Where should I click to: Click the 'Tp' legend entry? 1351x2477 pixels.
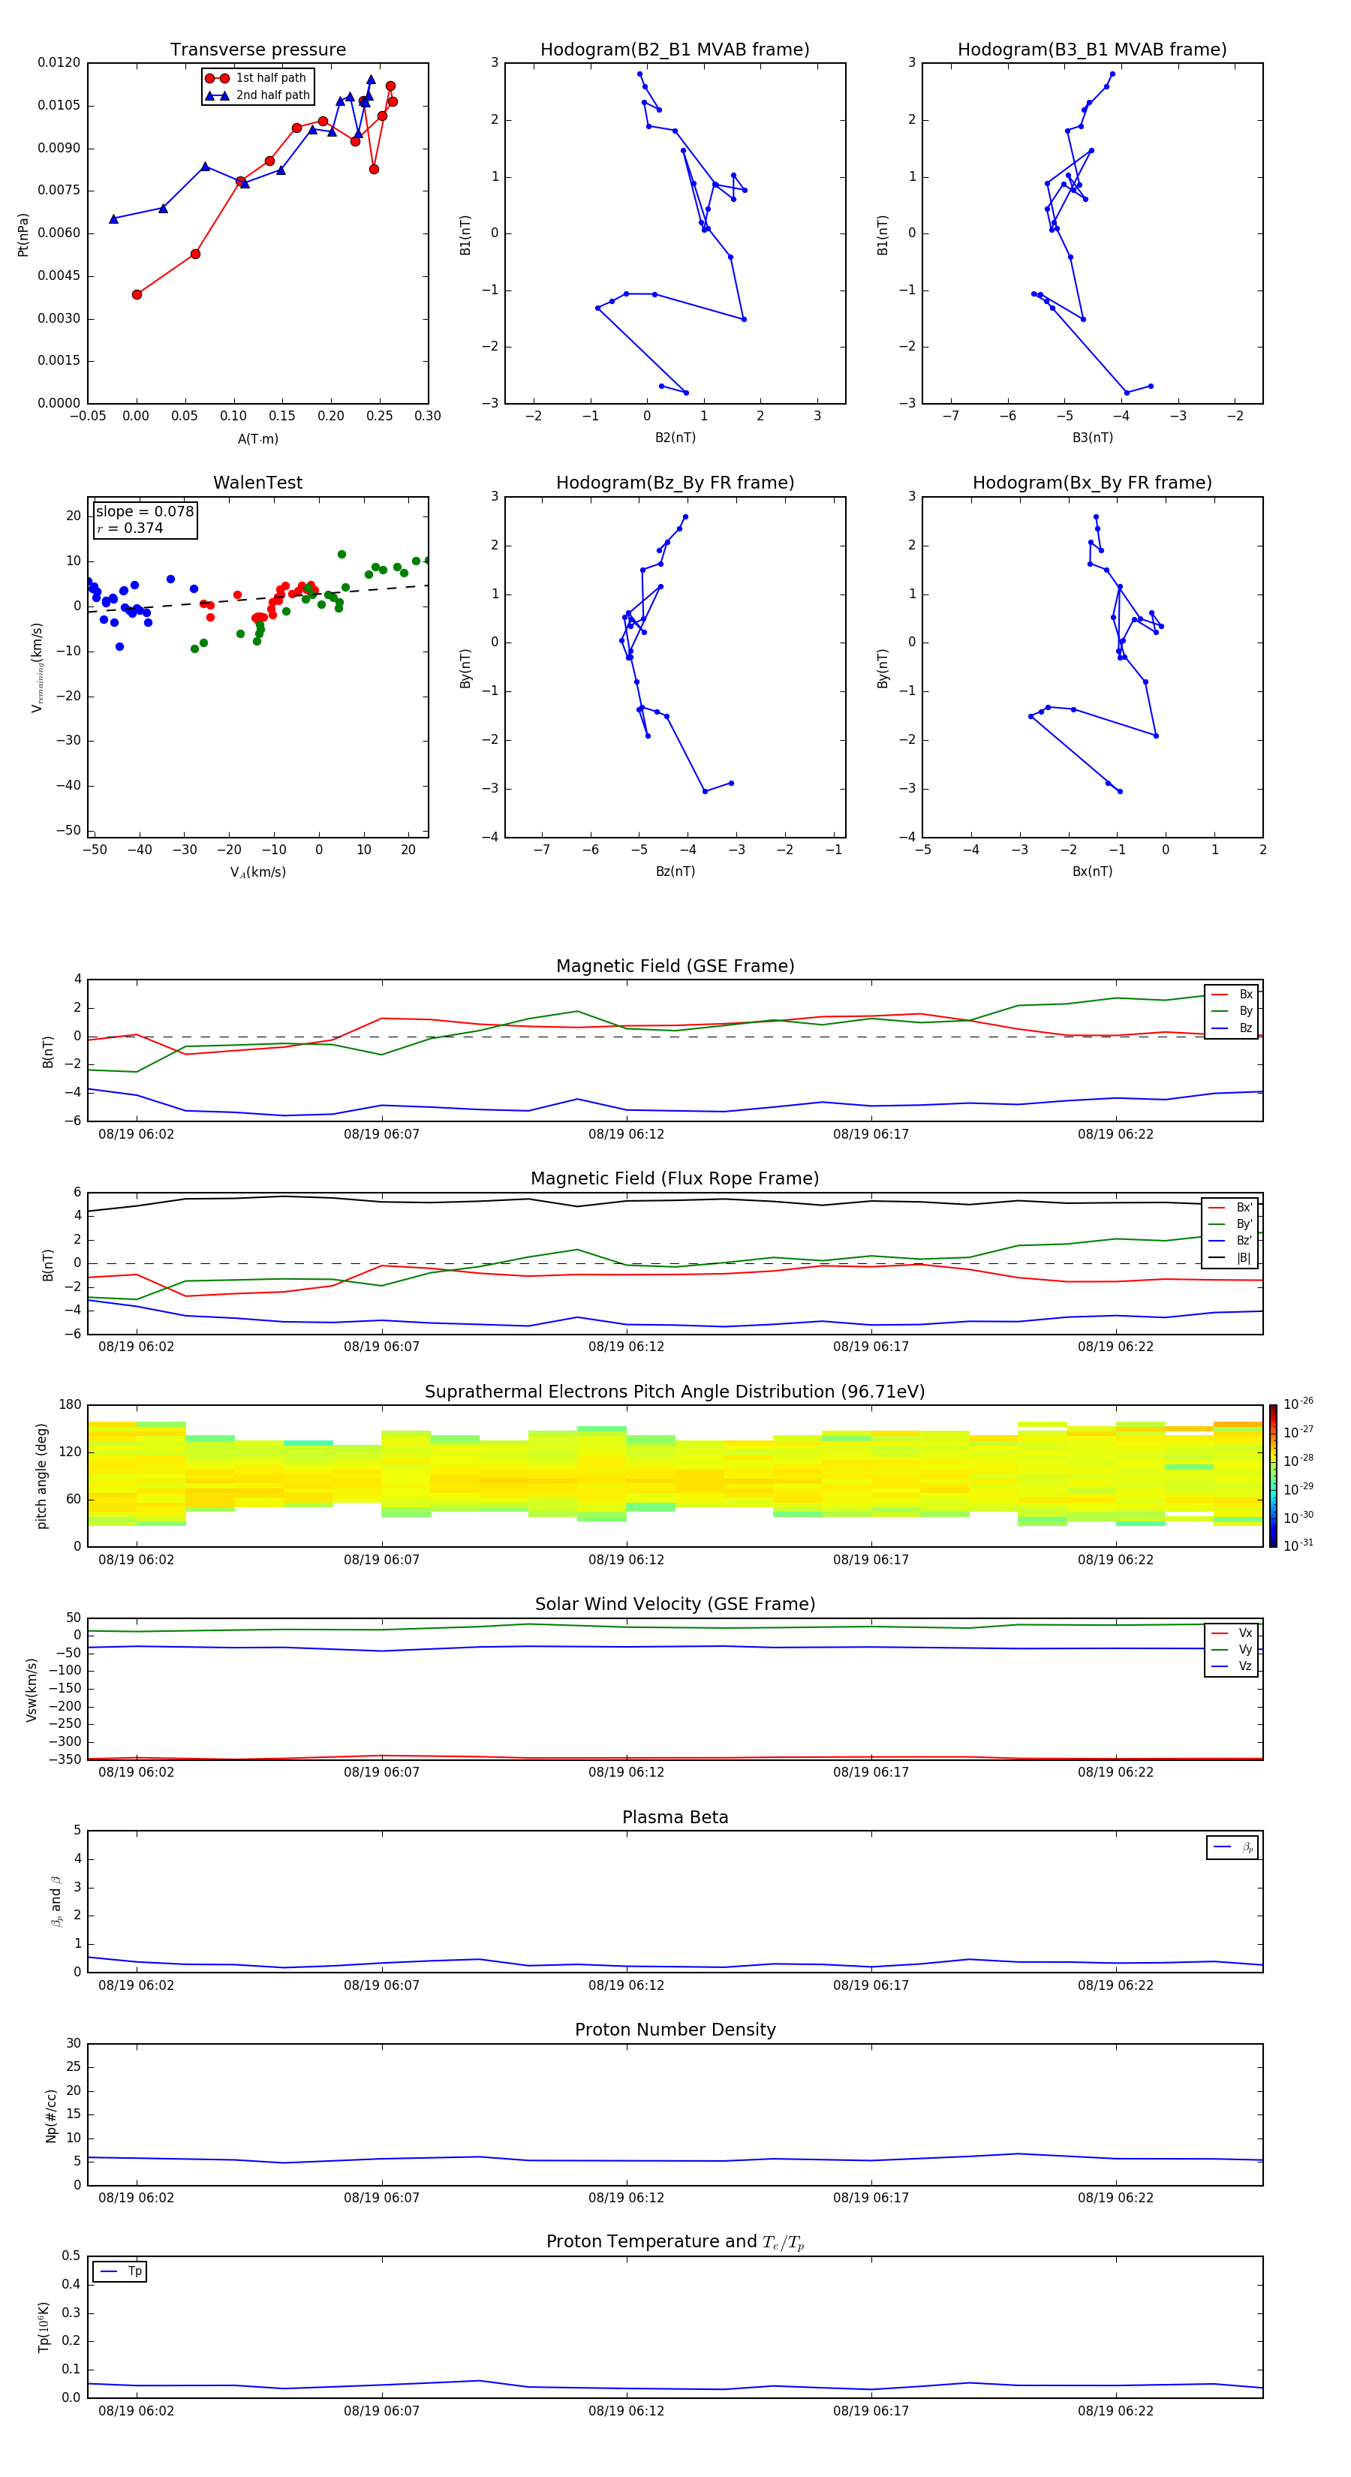tap(119, 2271)
